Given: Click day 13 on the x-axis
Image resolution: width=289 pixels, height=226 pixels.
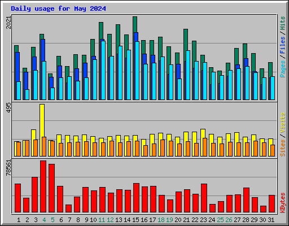Looking at the screenshot, I should [x=119, y=220].
